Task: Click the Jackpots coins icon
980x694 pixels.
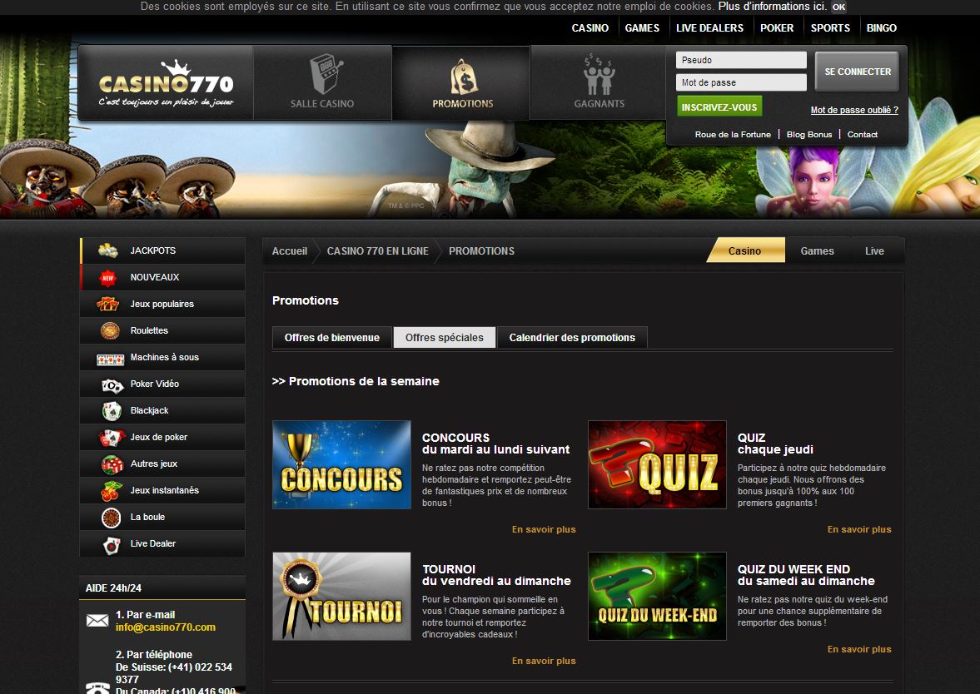Action: [x=108, y=250]
